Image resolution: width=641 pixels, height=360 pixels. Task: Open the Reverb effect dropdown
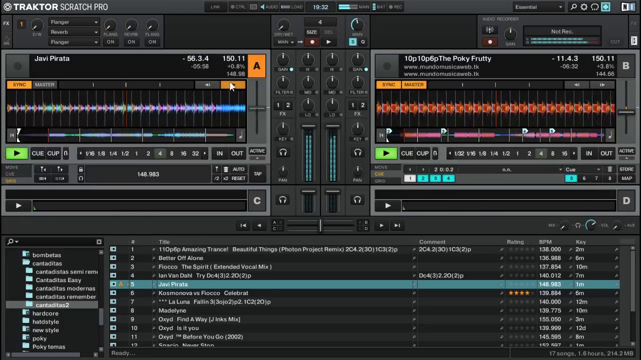tap(74, 32)
